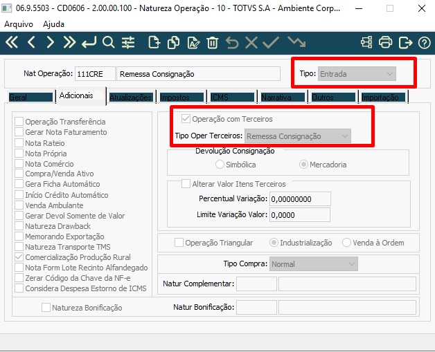Toggle Gera Ficha Automático checkbox
This screenshot has width=435, height=352.
click(19, 184)
